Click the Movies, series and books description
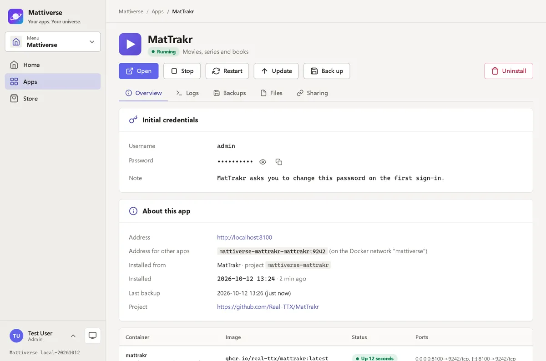546x361 pixels. point(216,52)
